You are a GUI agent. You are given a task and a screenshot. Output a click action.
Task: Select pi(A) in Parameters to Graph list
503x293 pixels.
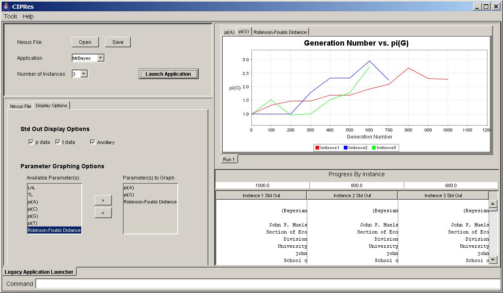[150, 188]
